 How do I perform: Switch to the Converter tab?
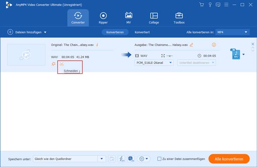coord(78,18)
